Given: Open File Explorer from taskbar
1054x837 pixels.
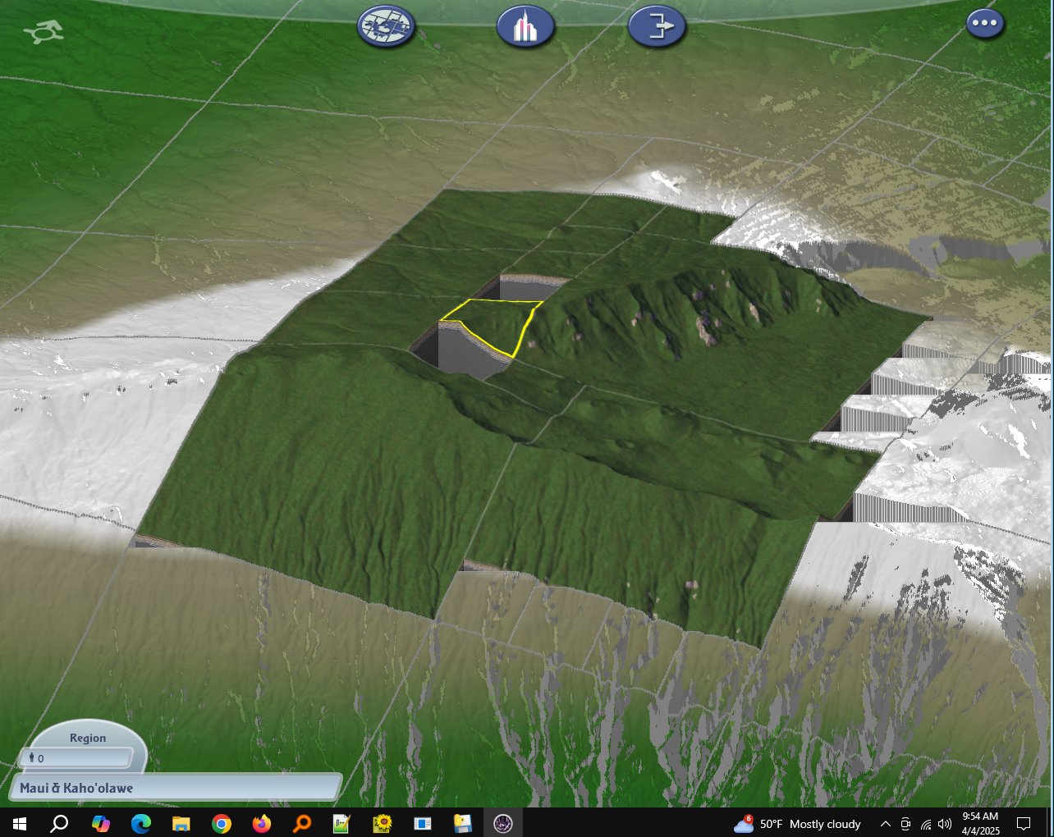Looking at the screenshot, I should pyautogui.click(x=181, y=823).
